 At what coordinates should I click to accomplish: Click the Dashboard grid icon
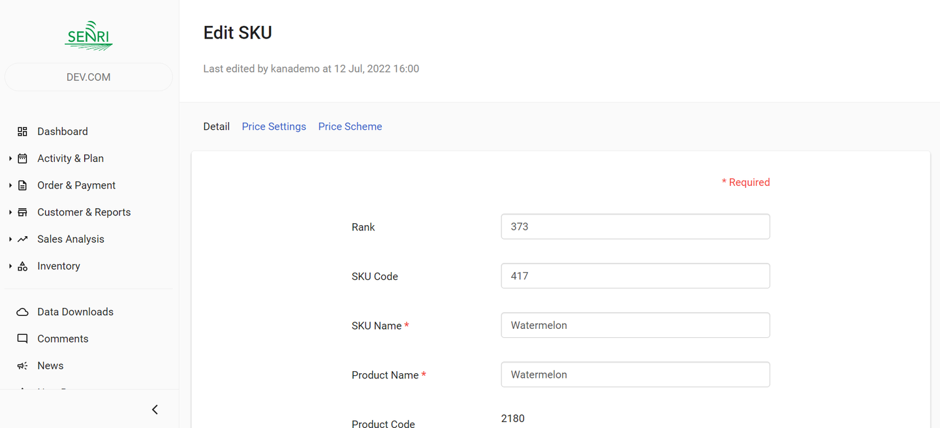[22, 132]
